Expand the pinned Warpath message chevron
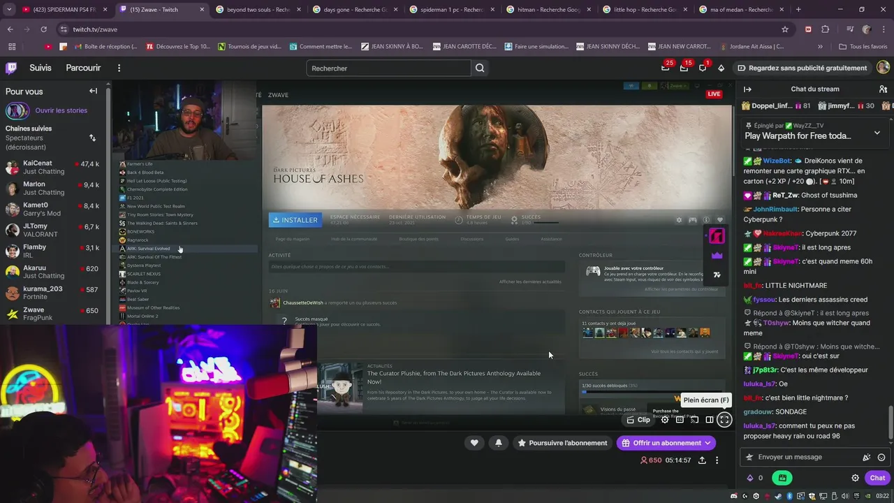This screenshot has height=503, width=894. (877, 133)
